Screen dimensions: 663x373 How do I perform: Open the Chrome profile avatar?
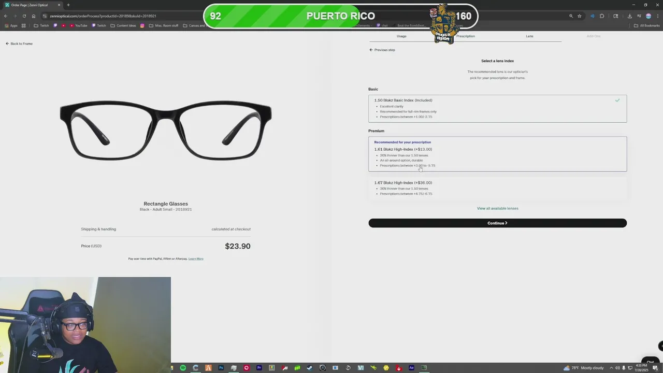[648, 16]
